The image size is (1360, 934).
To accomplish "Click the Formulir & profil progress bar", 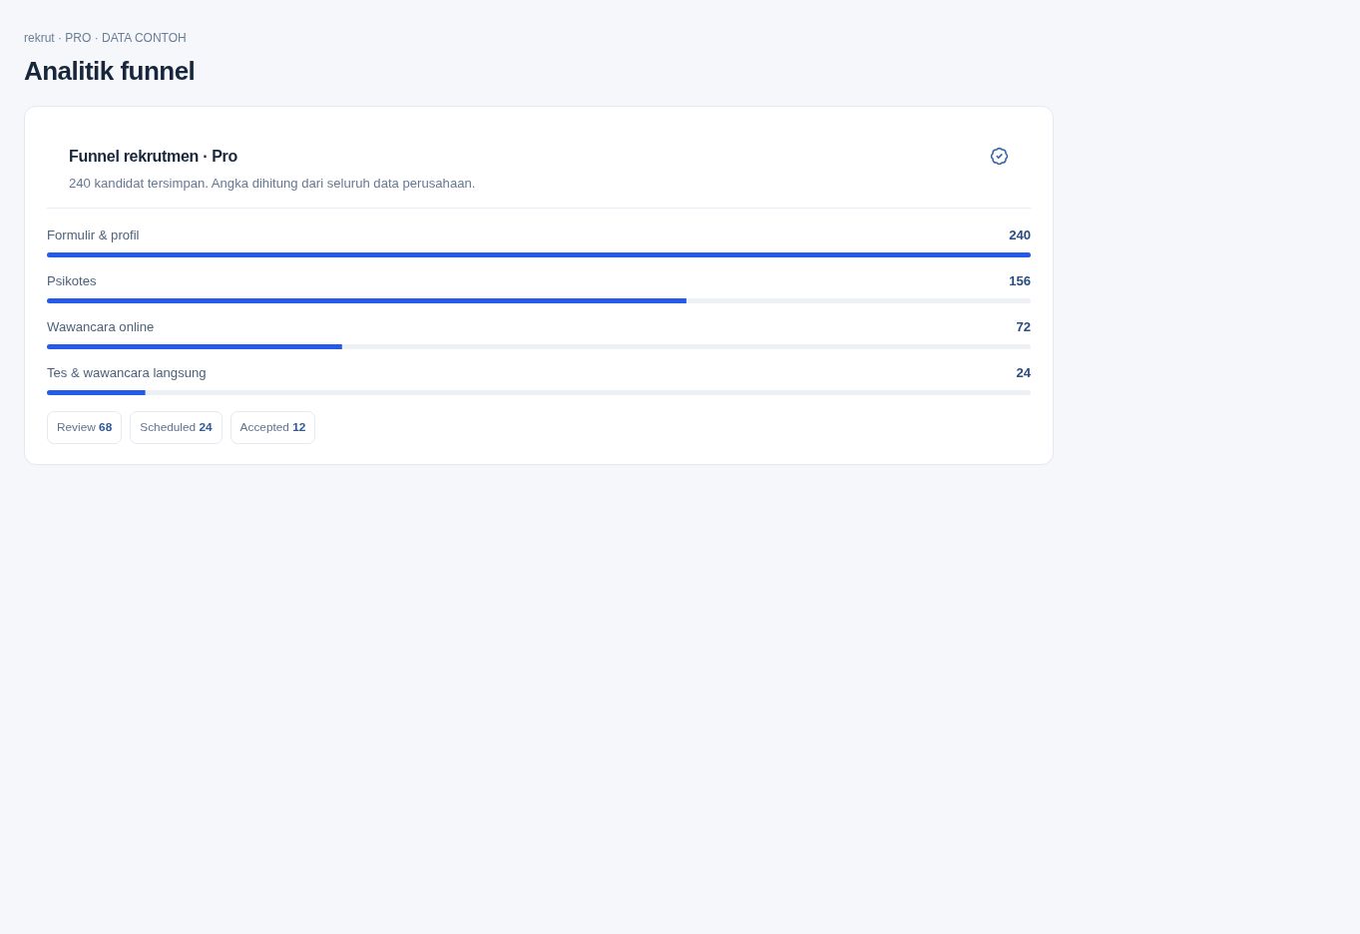I will click(x=539, y=255).
